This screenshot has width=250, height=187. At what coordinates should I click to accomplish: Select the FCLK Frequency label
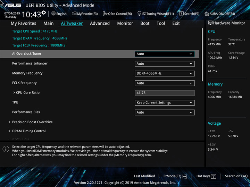click(x=24, y=83)
